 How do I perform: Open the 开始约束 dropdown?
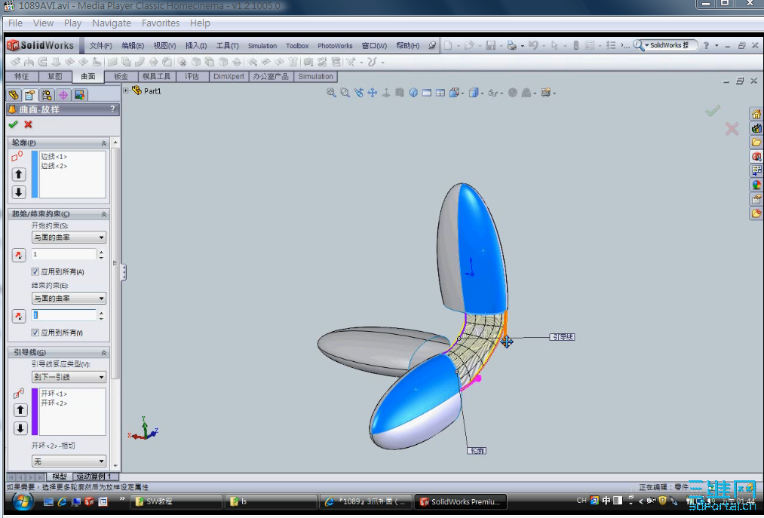click(x=69, y=238)
